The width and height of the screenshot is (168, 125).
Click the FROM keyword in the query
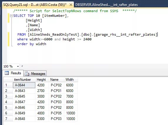21,34
